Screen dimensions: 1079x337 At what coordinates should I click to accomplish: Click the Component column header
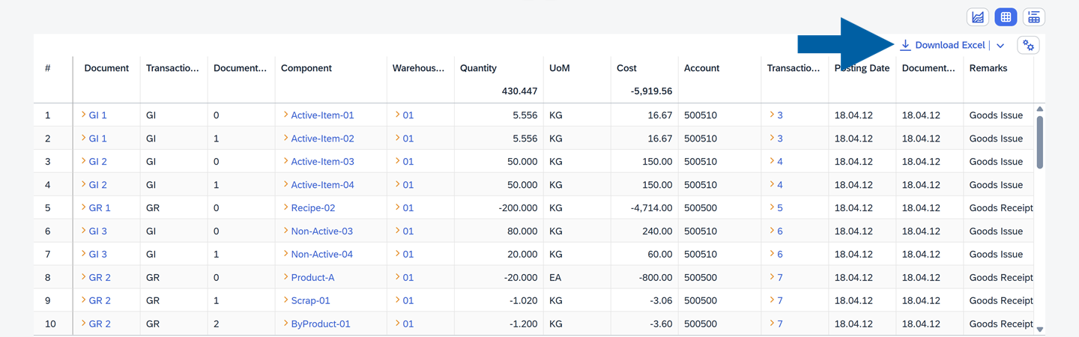click(x=306, y=68)
